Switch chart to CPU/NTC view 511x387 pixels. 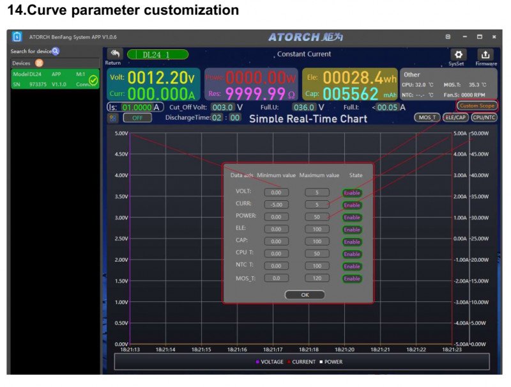pyautogui.click(x=484, y=117)
